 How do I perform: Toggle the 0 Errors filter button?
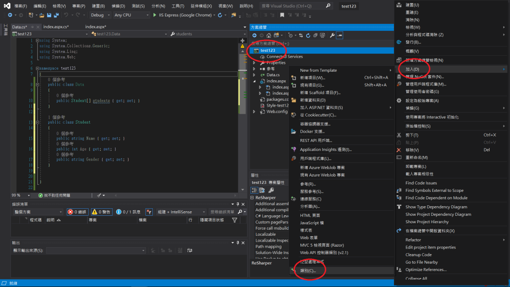click(77, 212)
